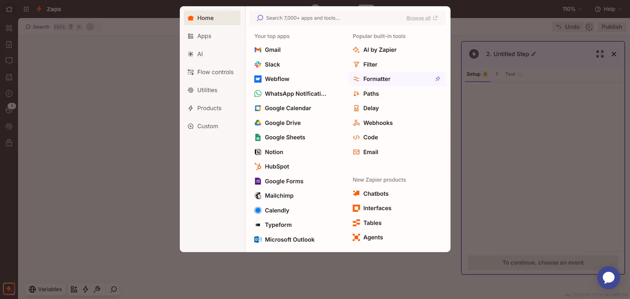
Task: Select Microsoft Outlook app
Action: coord(284,240)
